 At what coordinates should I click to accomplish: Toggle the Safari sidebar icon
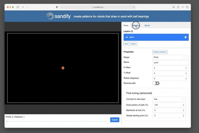tap(18, 7)
